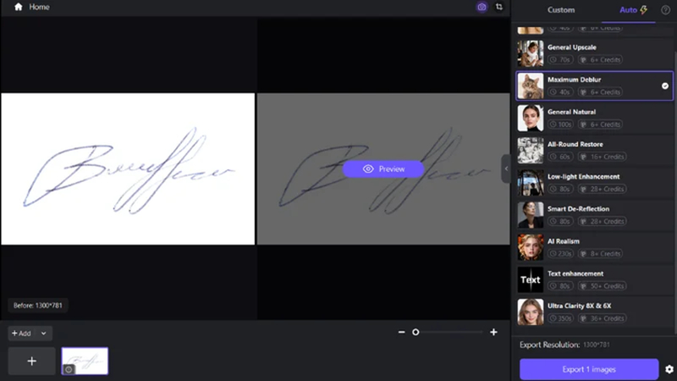Image resolution: width=677 pixels, height=381 pixels.
Task: Click the '350s' time badge on Ultra Clarity
Action: click(561, 318)
